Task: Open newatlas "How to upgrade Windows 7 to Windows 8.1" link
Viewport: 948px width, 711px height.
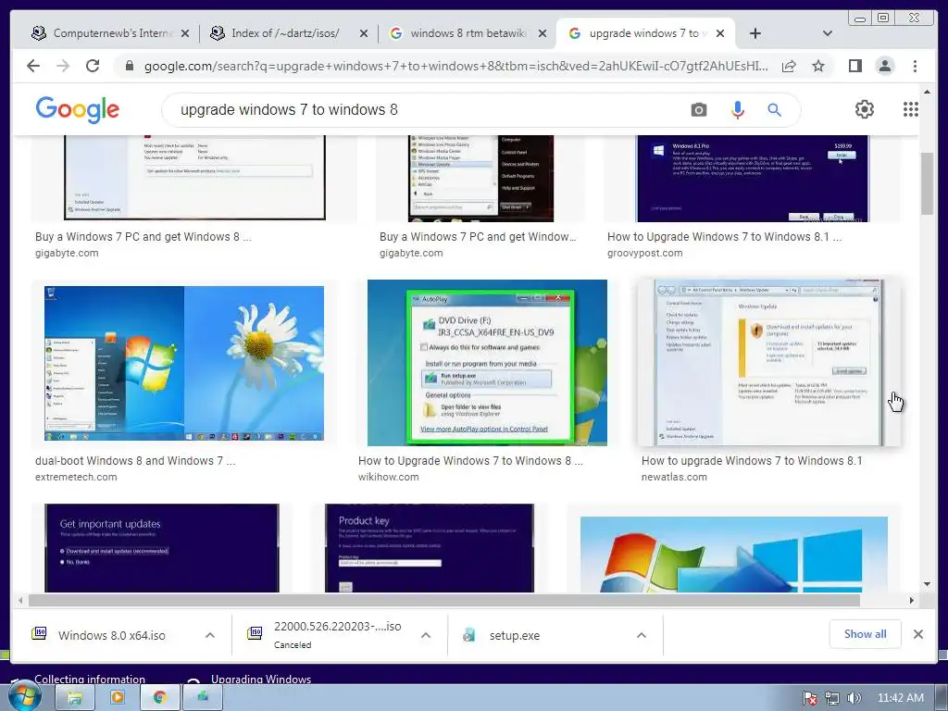Action: 752,461
